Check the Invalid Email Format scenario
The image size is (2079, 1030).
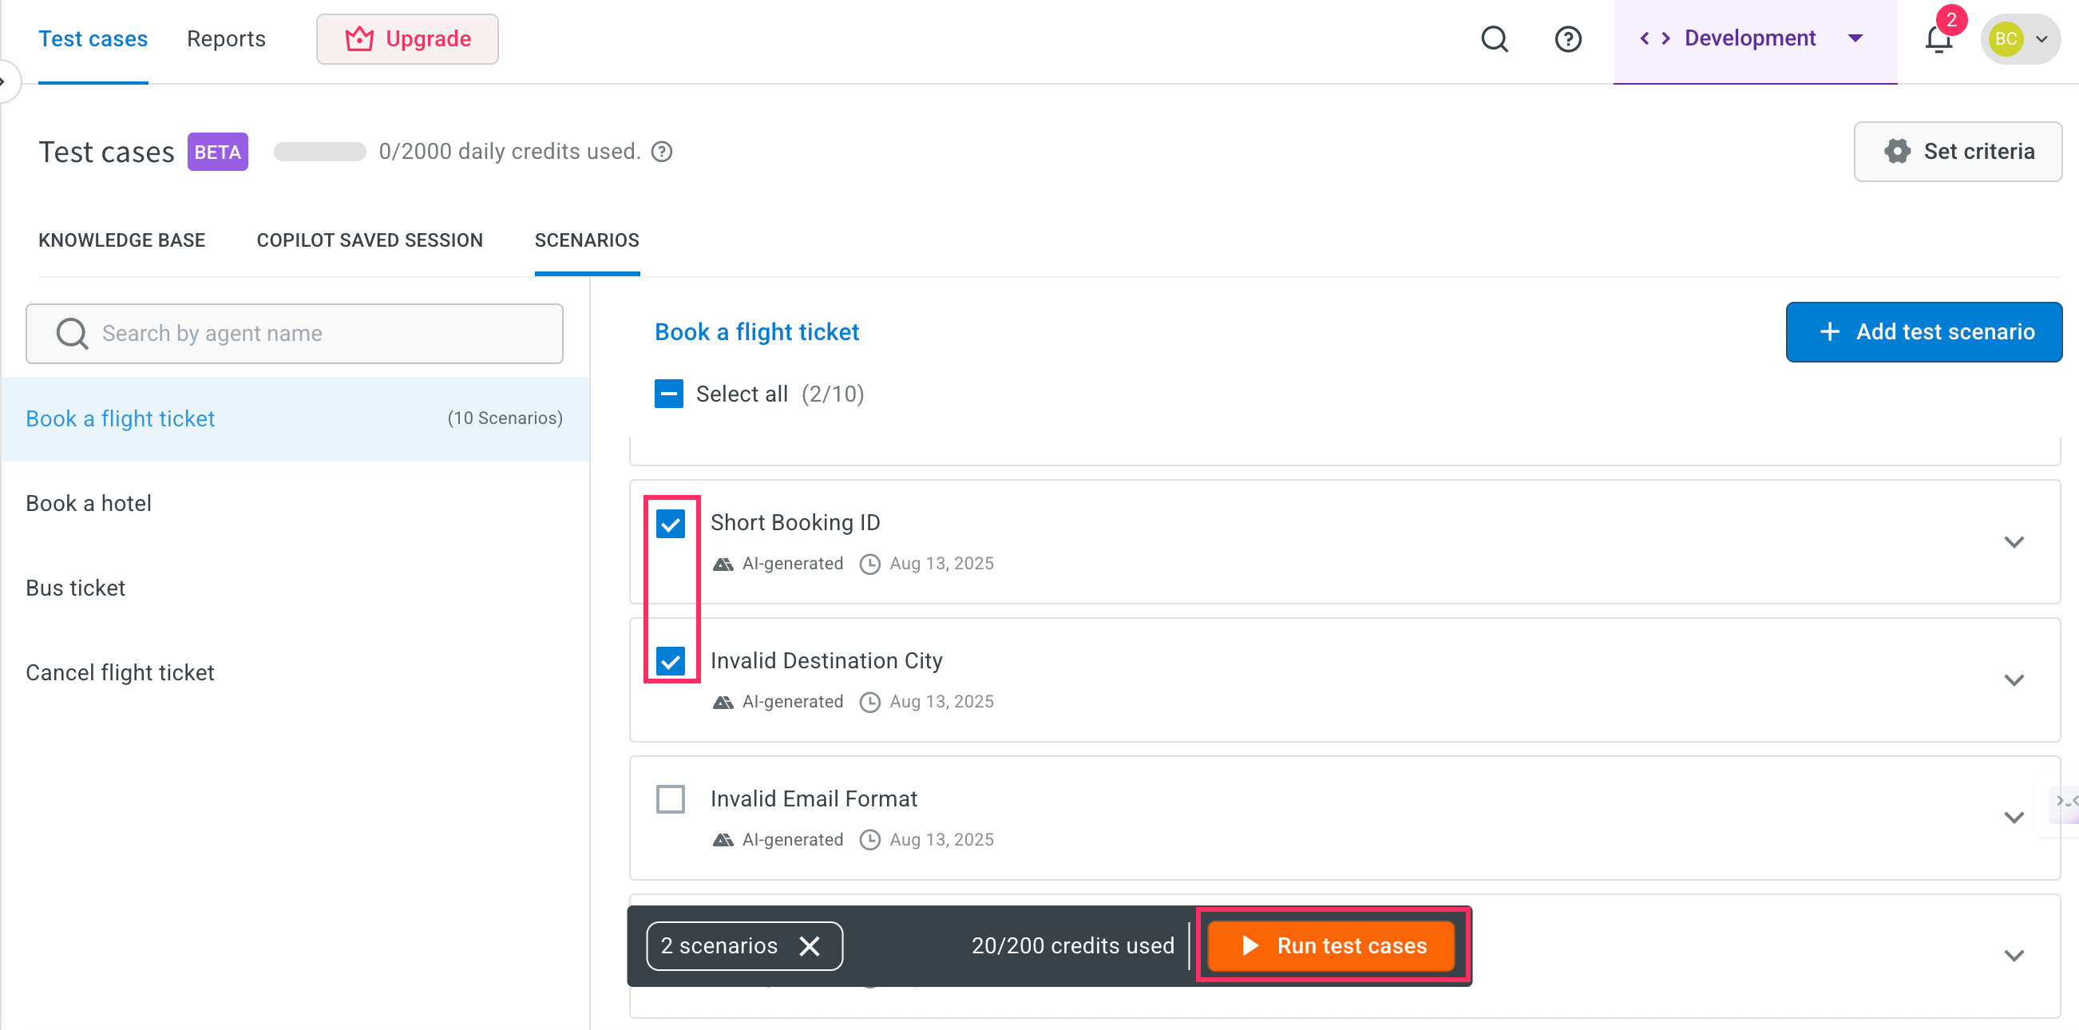[x=670, y=799]
